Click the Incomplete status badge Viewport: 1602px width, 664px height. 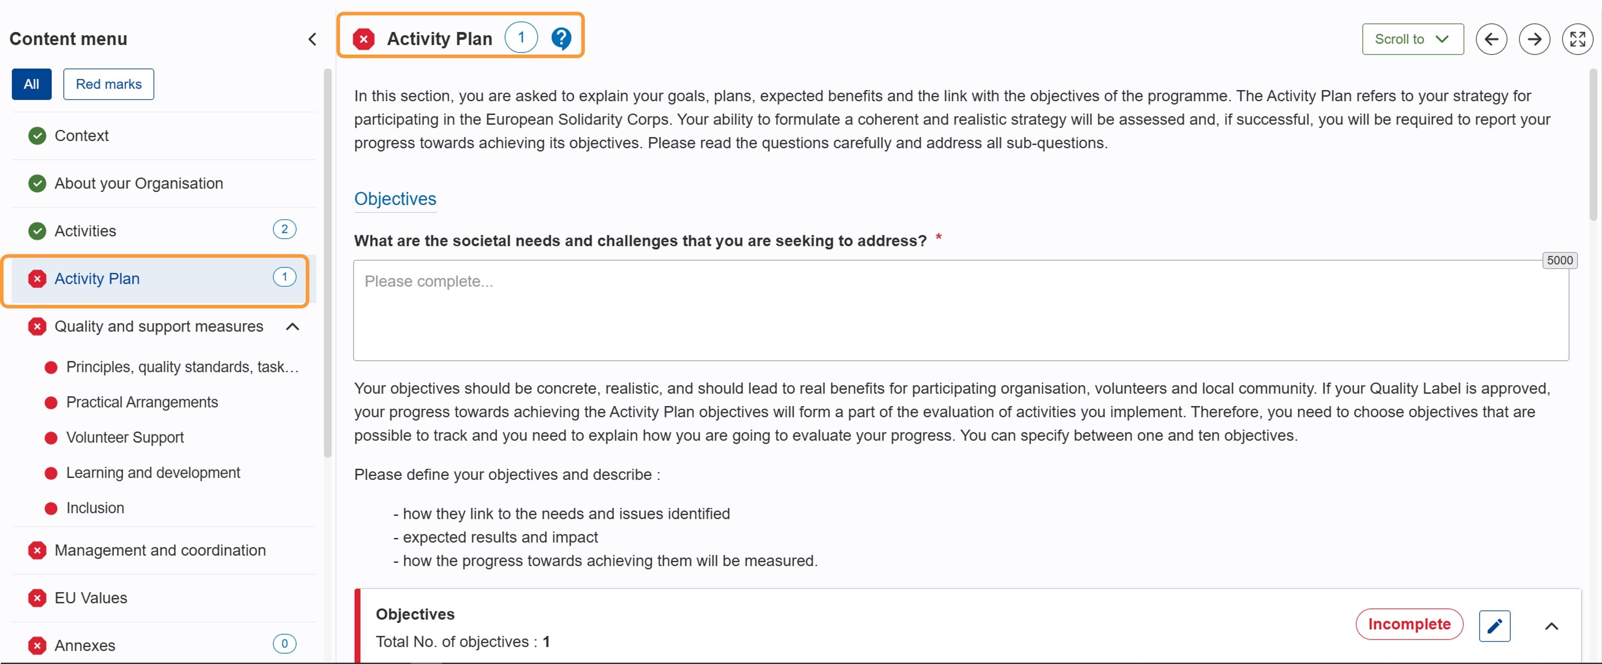tap(1409, 624)
